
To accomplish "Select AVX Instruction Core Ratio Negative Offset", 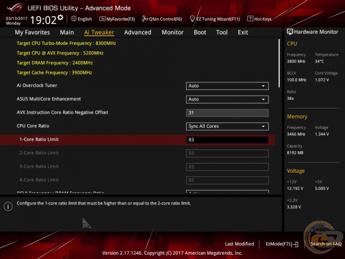I will [63, 112].
